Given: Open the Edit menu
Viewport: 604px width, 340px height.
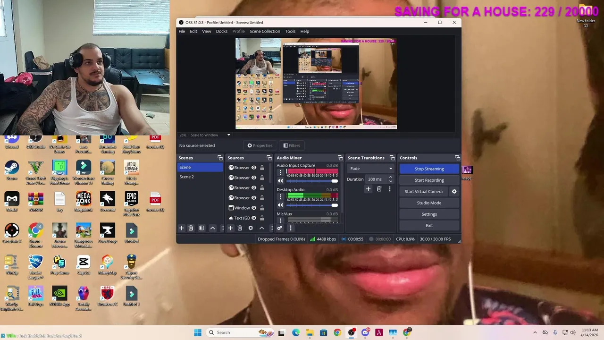Looking at the screenshot, I should tap(193, 31).
